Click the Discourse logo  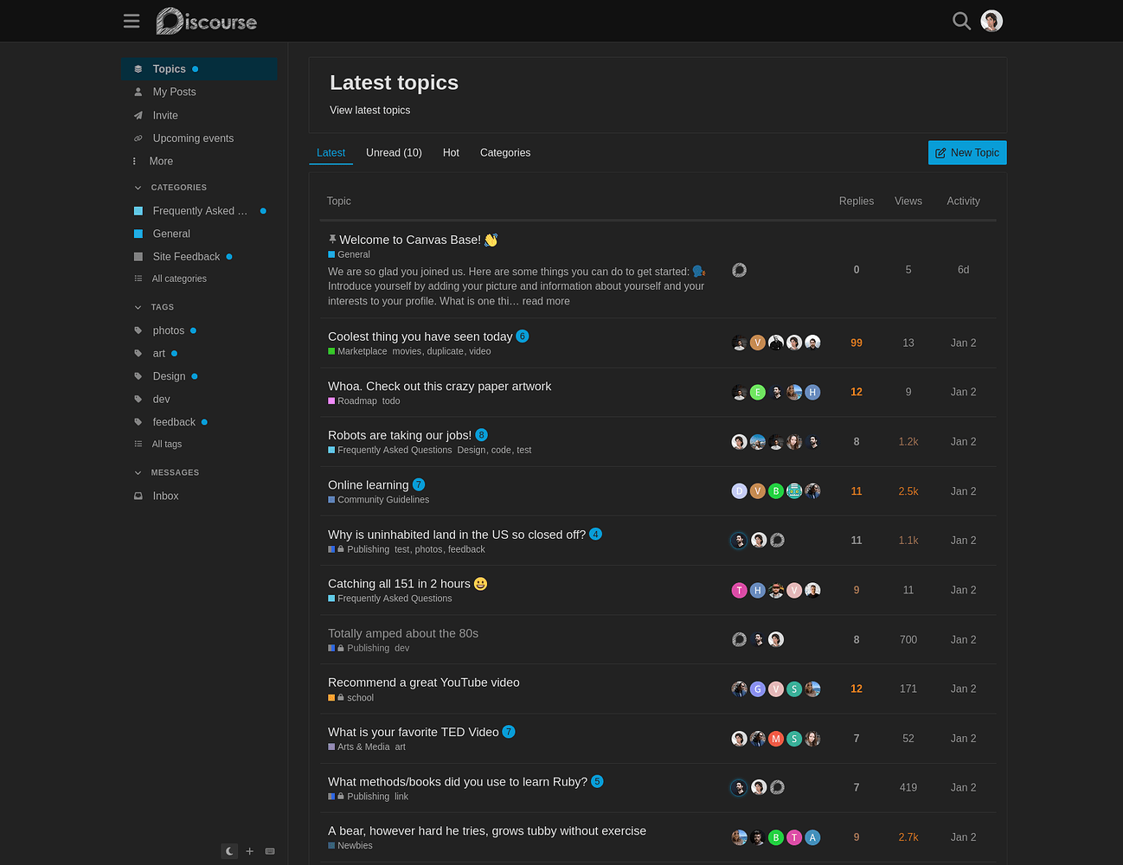click(x=207, y=21)
